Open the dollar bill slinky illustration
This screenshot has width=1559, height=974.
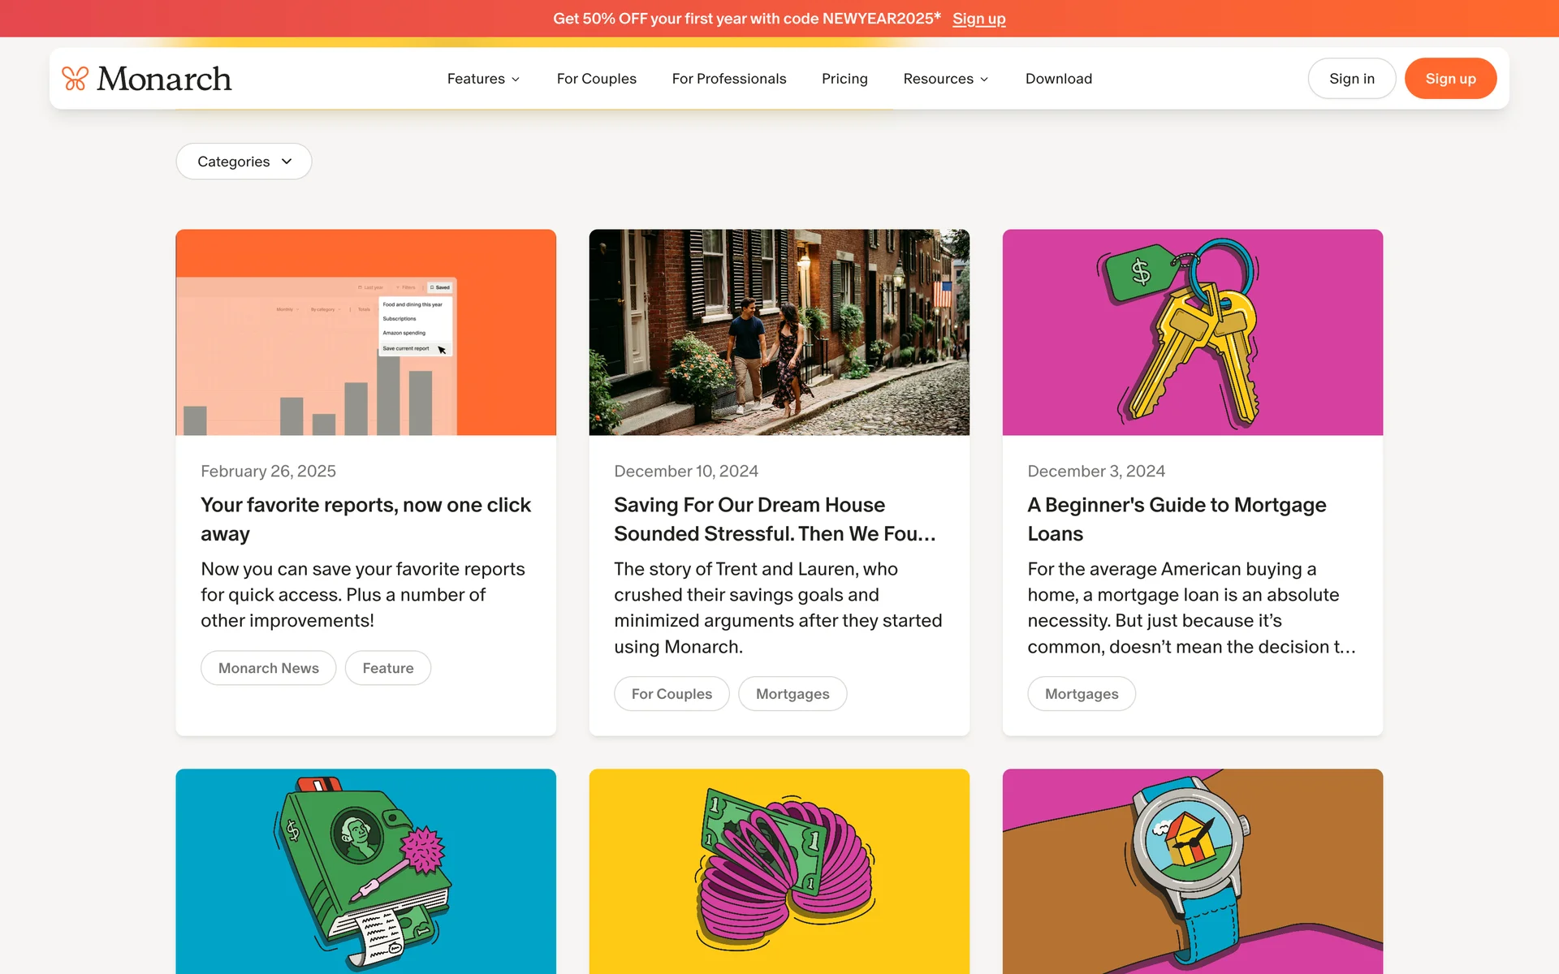point(779,871)
